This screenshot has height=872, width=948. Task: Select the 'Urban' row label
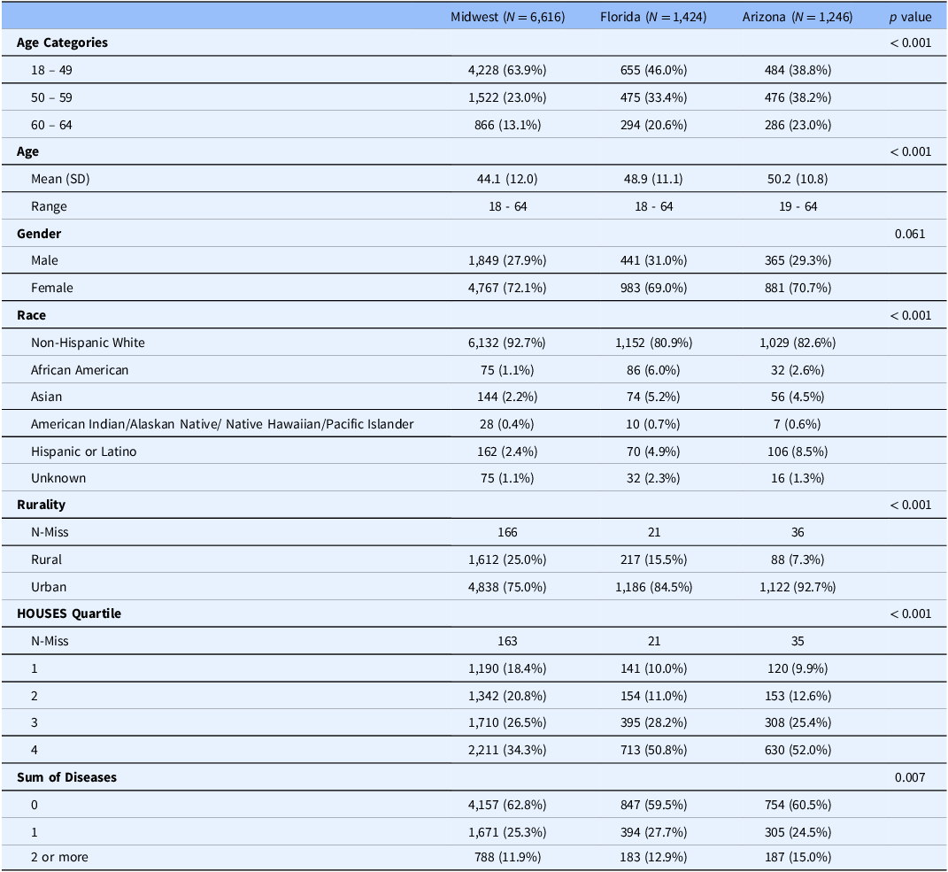pos(49,587)
